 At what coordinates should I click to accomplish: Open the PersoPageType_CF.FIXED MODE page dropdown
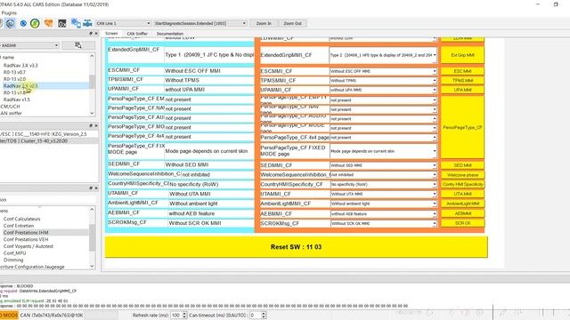coord(383,151)
